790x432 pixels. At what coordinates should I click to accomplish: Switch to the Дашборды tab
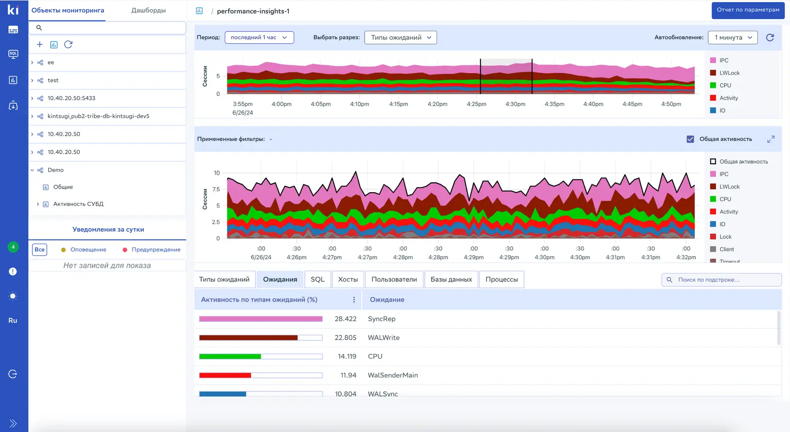[148, 10]
